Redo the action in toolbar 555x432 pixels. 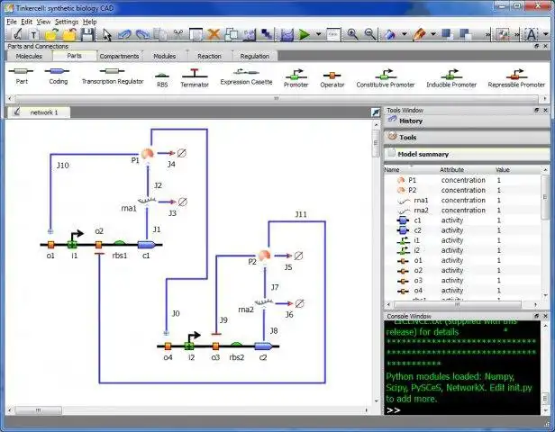[142, 34]
